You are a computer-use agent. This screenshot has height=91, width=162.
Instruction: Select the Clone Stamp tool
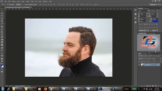coord(2,32)
